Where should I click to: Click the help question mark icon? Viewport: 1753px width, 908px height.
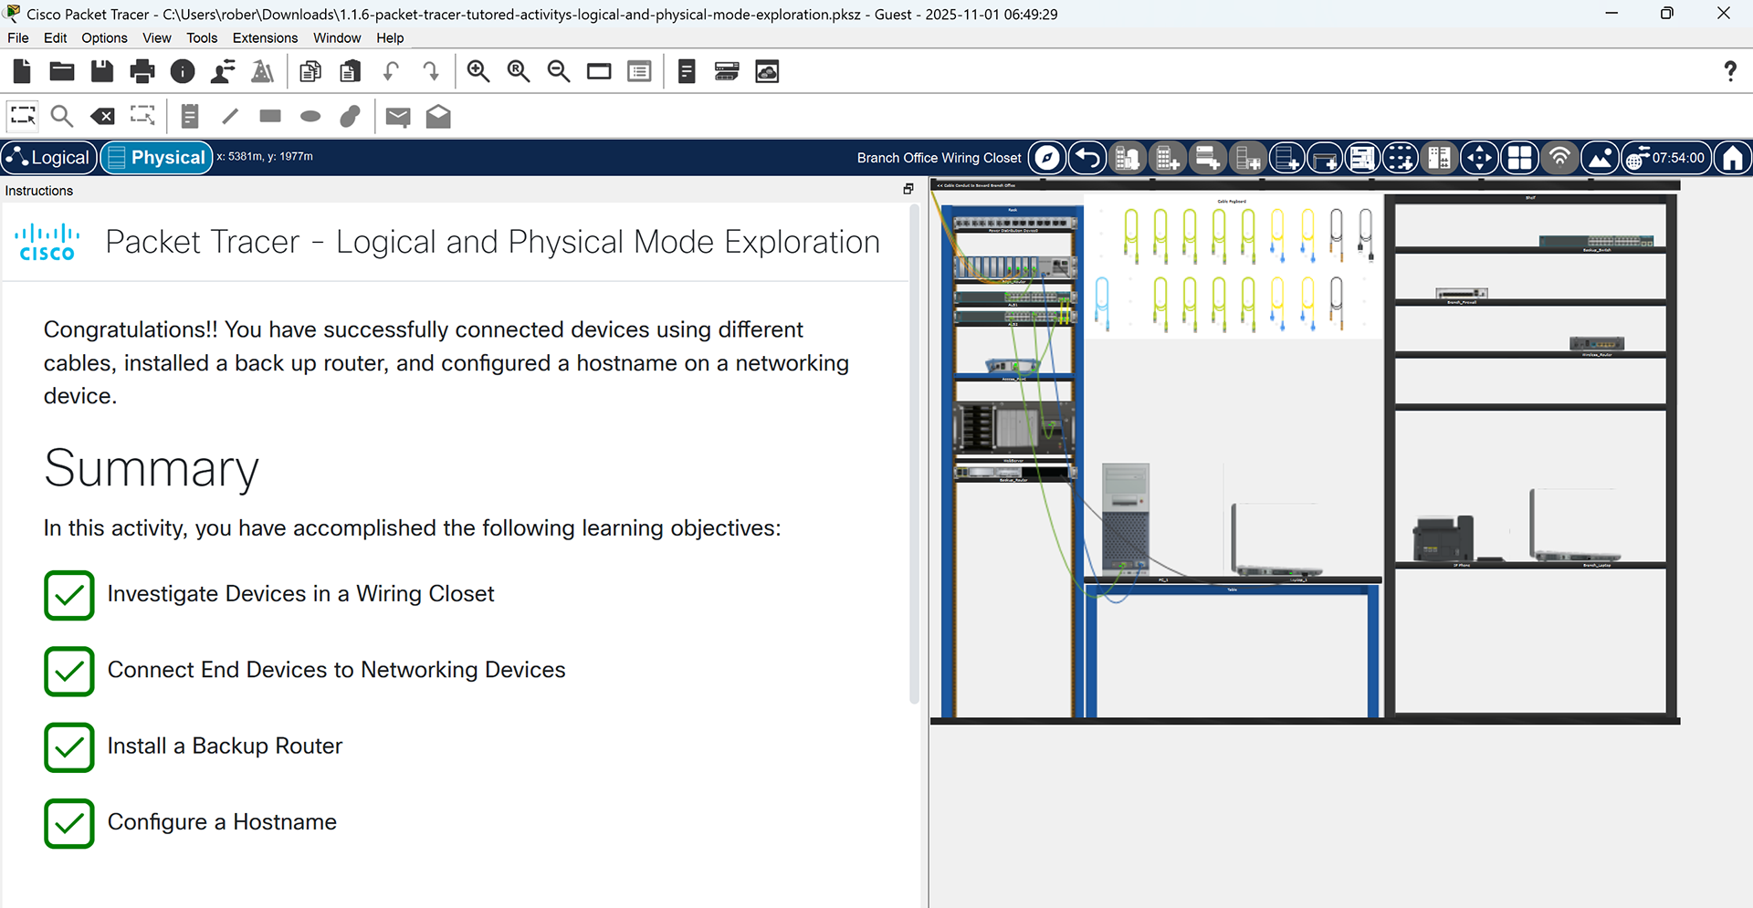[1729, 71]
